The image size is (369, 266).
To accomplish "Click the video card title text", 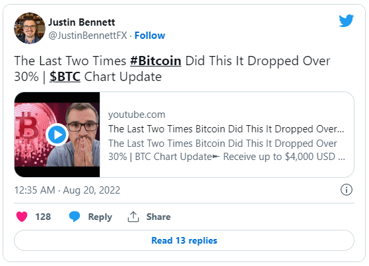I will click(226, 129).
